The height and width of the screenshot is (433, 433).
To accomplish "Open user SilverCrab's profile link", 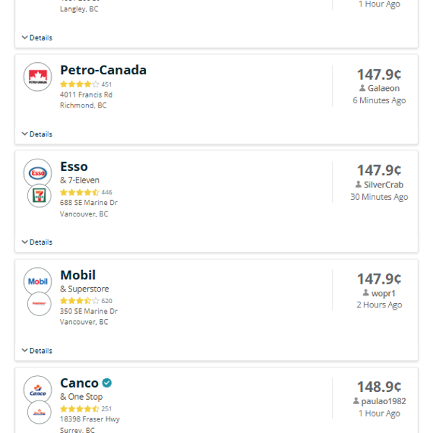I will [x=383, y=185].
